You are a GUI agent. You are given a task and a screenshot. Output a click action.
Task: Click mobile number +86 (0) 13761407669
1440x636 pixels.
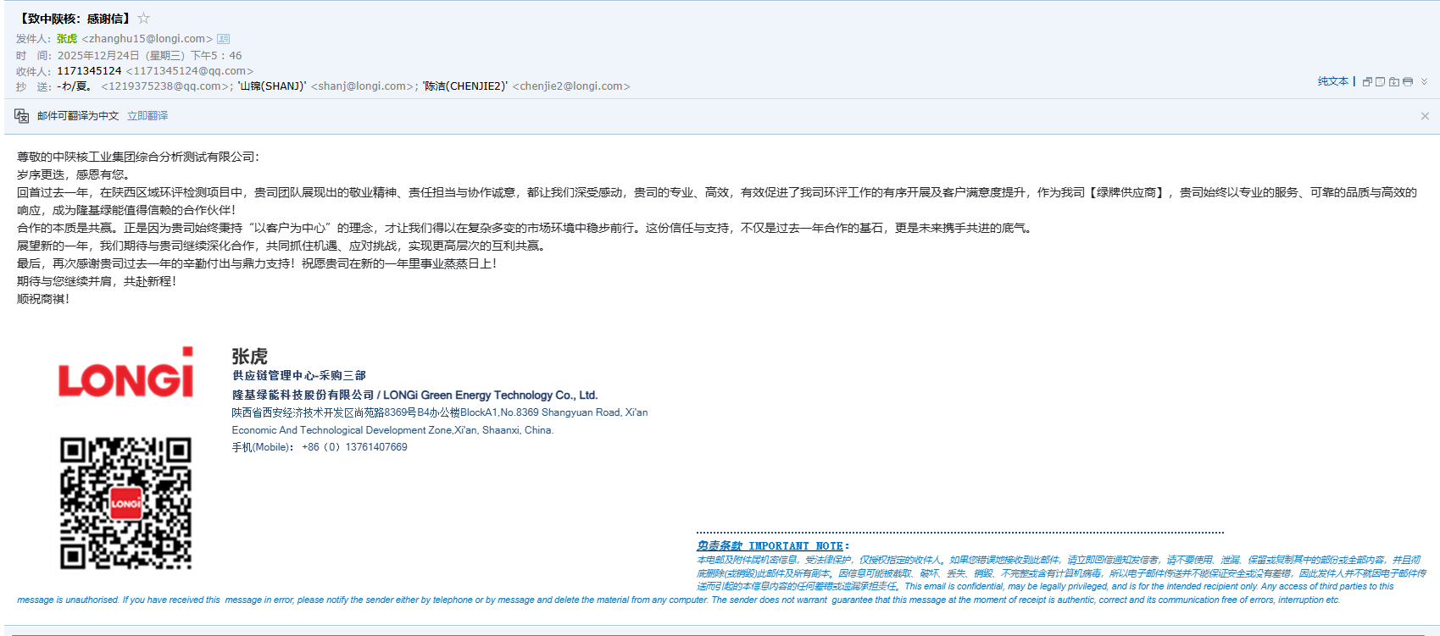point(354,447)
